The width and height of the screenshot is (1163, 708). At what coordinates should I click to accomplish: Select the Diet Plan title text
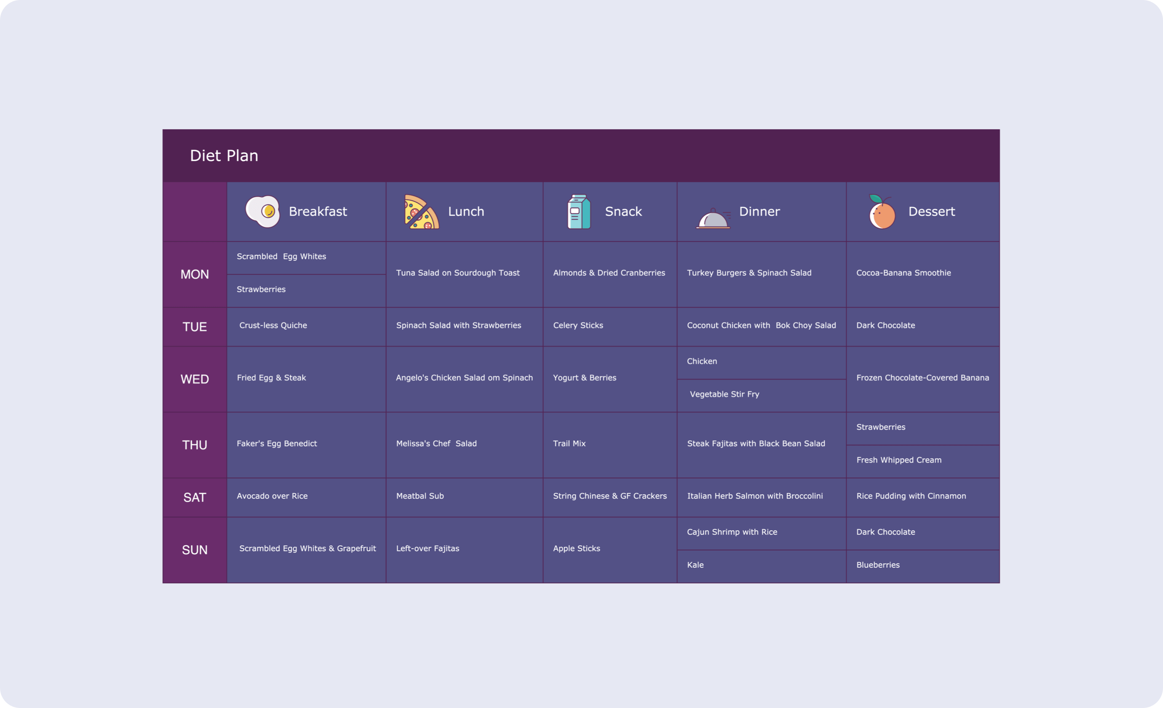click(224, 156)
